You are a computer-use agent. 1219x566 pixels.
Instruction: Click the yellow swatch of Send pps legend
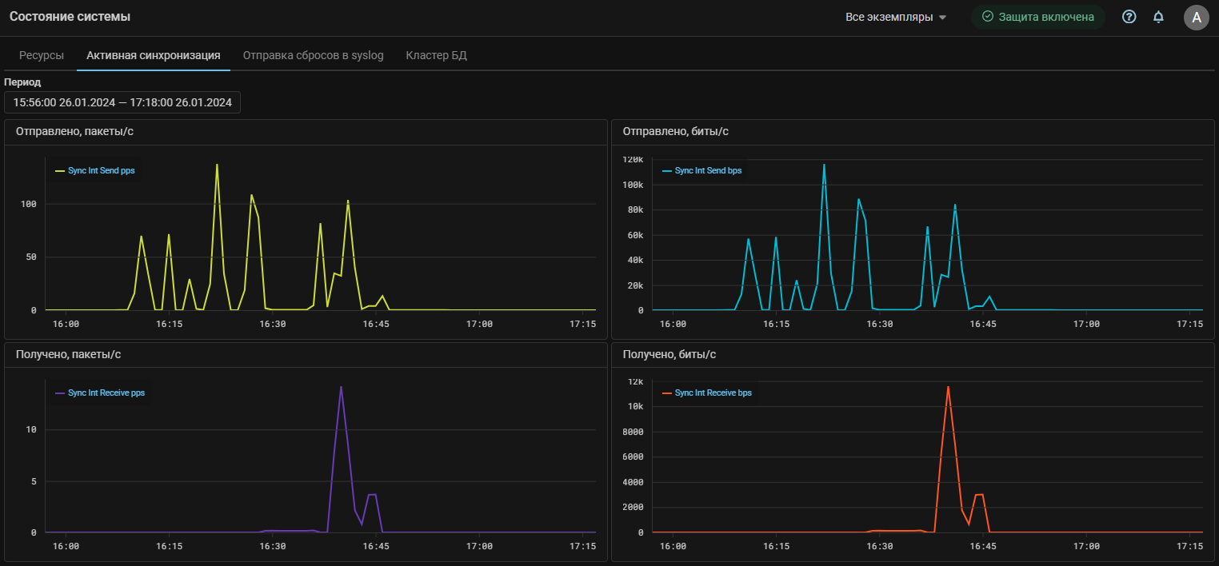59,171
